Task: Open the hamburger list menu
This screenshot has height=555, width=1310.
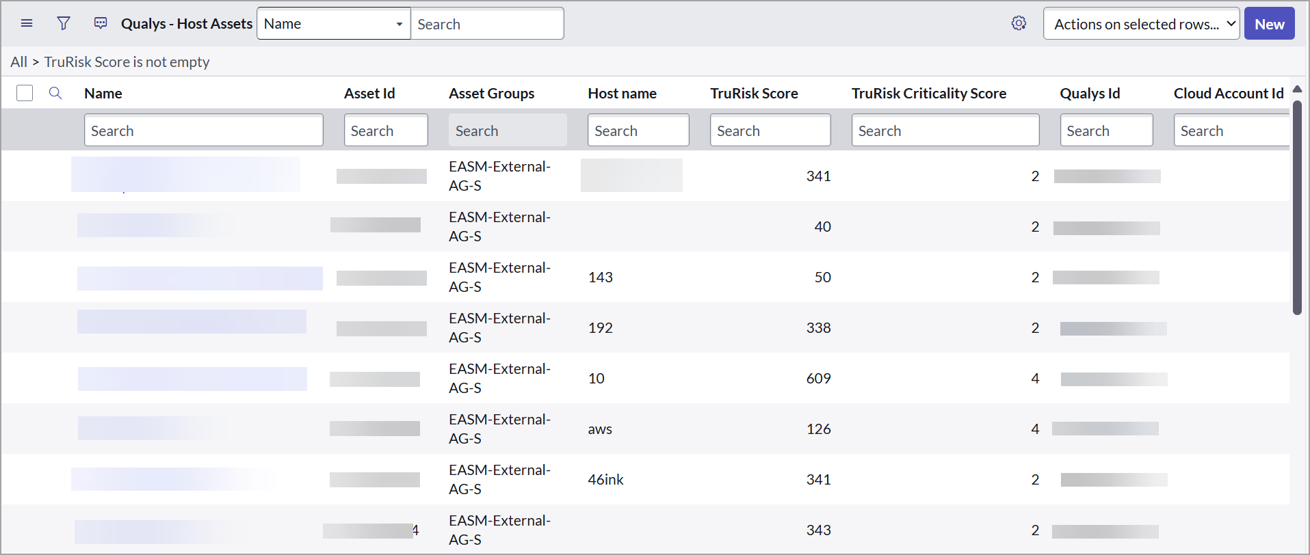Action: 27,24
